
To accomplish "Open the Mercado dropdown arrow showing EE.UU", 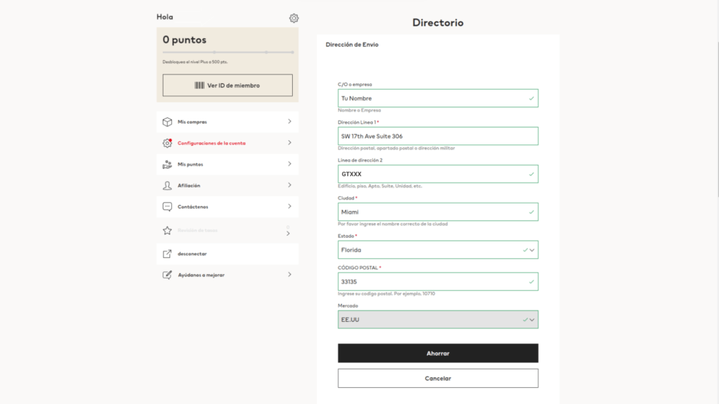I will [x=532, y=320].
